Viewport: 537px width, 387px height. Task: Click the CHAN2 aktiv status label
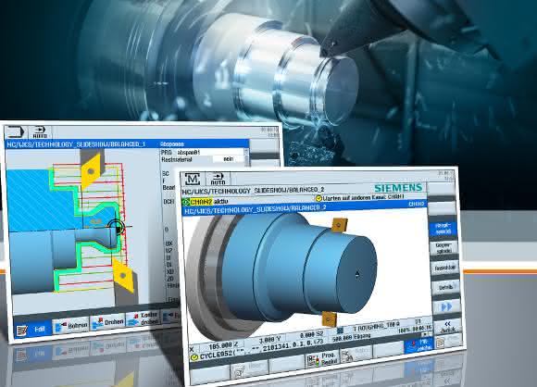click(x=209, y=202)
